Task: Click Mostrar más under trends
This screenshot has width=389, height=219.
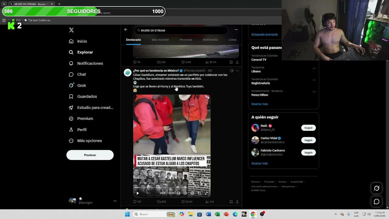Action: click(260, 104)
